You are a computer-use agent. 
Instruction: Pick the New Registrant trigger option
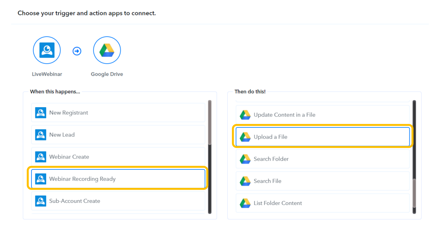118,113
